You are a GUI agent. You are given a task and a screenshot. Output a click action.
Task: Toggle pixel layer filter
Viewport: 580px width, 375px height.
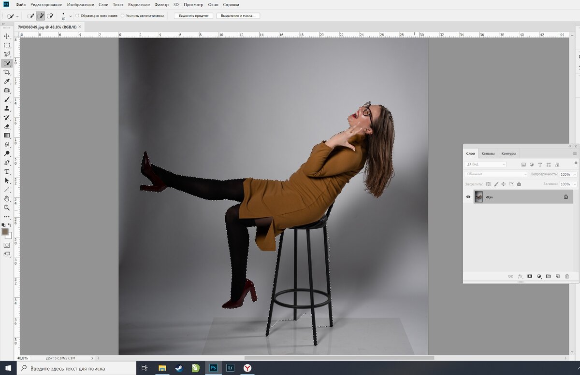click(x=523, y=165)
